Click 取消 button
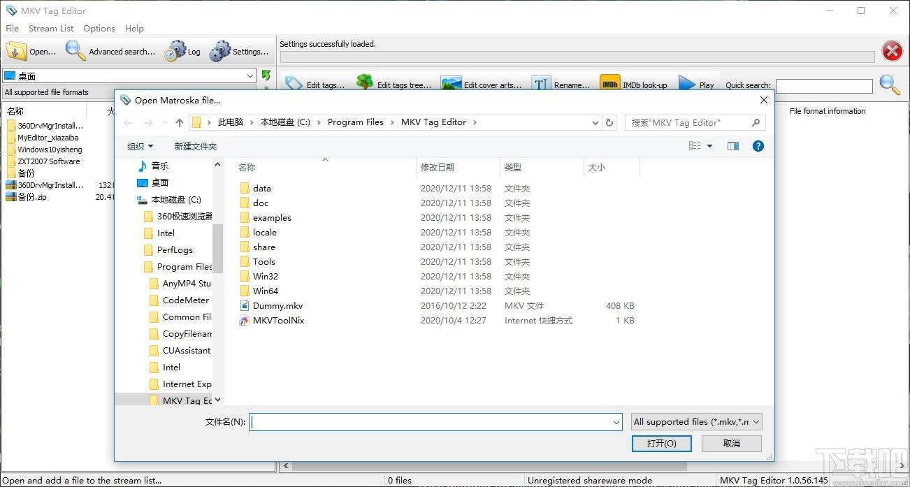This screenshot has width=910, height=487. coord(731,443)
